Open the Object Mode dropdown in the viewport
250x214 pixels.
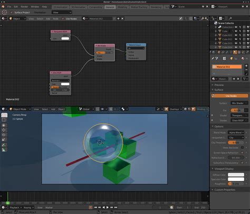(20, 109)
